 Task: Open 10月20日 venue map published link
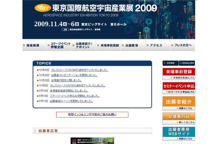point(67,80)
